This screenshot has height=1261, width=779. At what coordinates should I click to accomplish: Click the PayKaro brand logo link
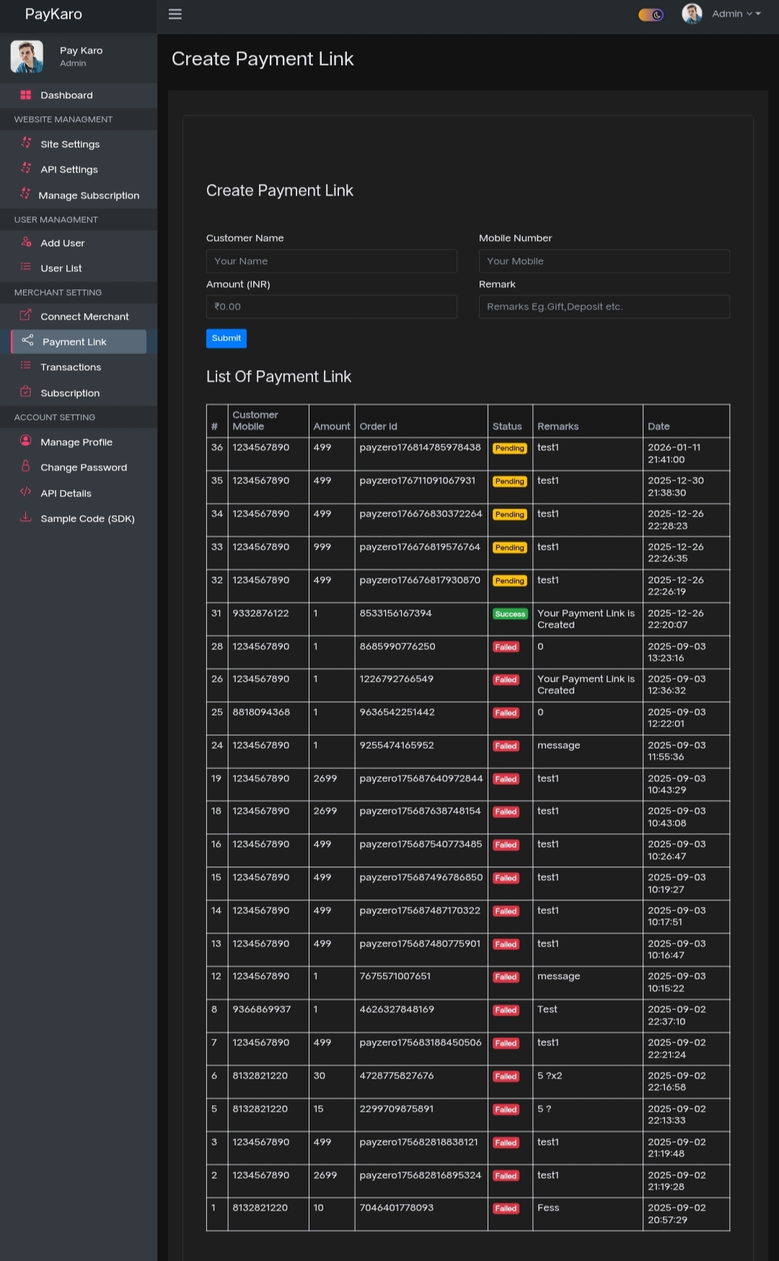(x=53, y=14)
